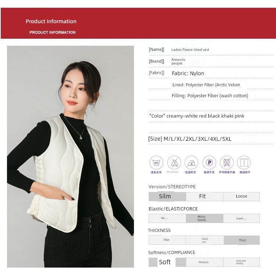The height and width of the screenshot is (272, 276).
Task: Select the Hale and hearty option
Action: click(241, 262)
